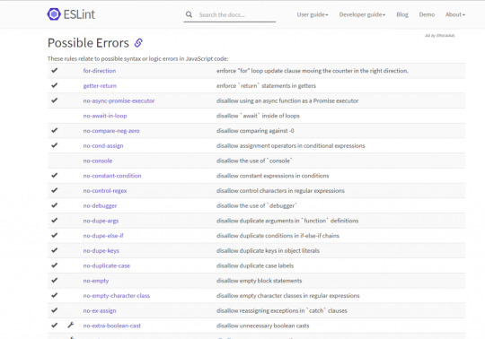Open the no-control-regex rule link
Viewport: 485px width, 339px height.
click(x=105, y=191)
